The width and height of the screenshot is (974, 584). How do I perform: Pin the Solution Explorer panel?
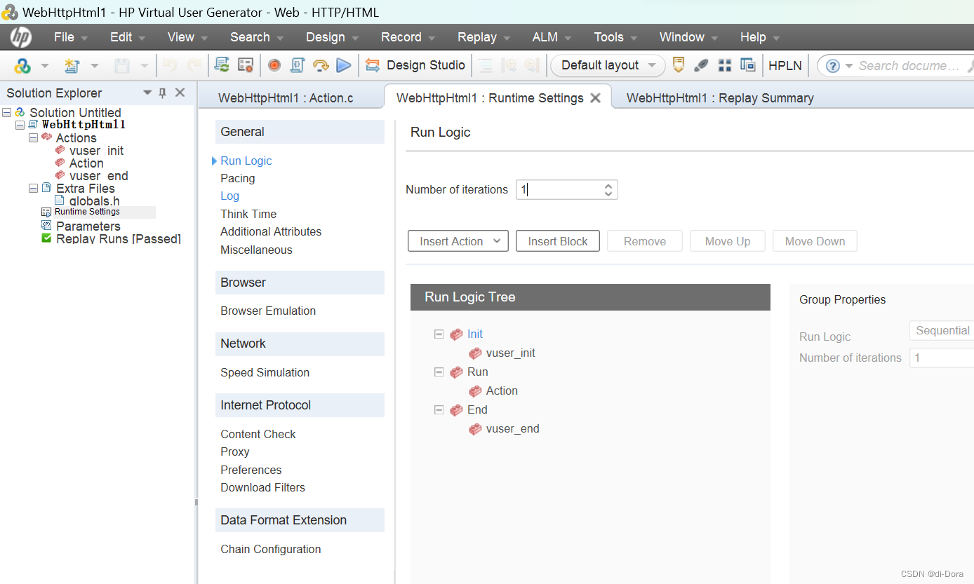(163, 93)
